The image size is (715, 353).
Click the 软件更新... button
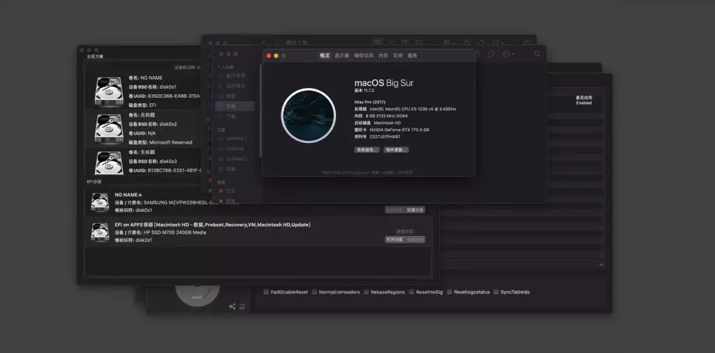point(396,150)
